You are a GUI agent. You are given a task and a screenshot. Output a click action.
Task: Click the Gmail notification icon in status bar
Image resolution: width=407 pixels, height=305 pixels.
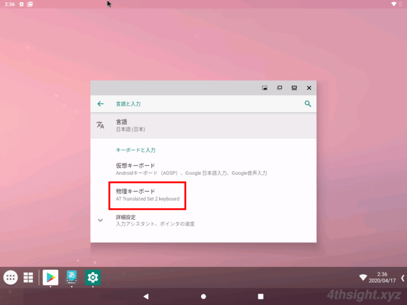(30, 4)
